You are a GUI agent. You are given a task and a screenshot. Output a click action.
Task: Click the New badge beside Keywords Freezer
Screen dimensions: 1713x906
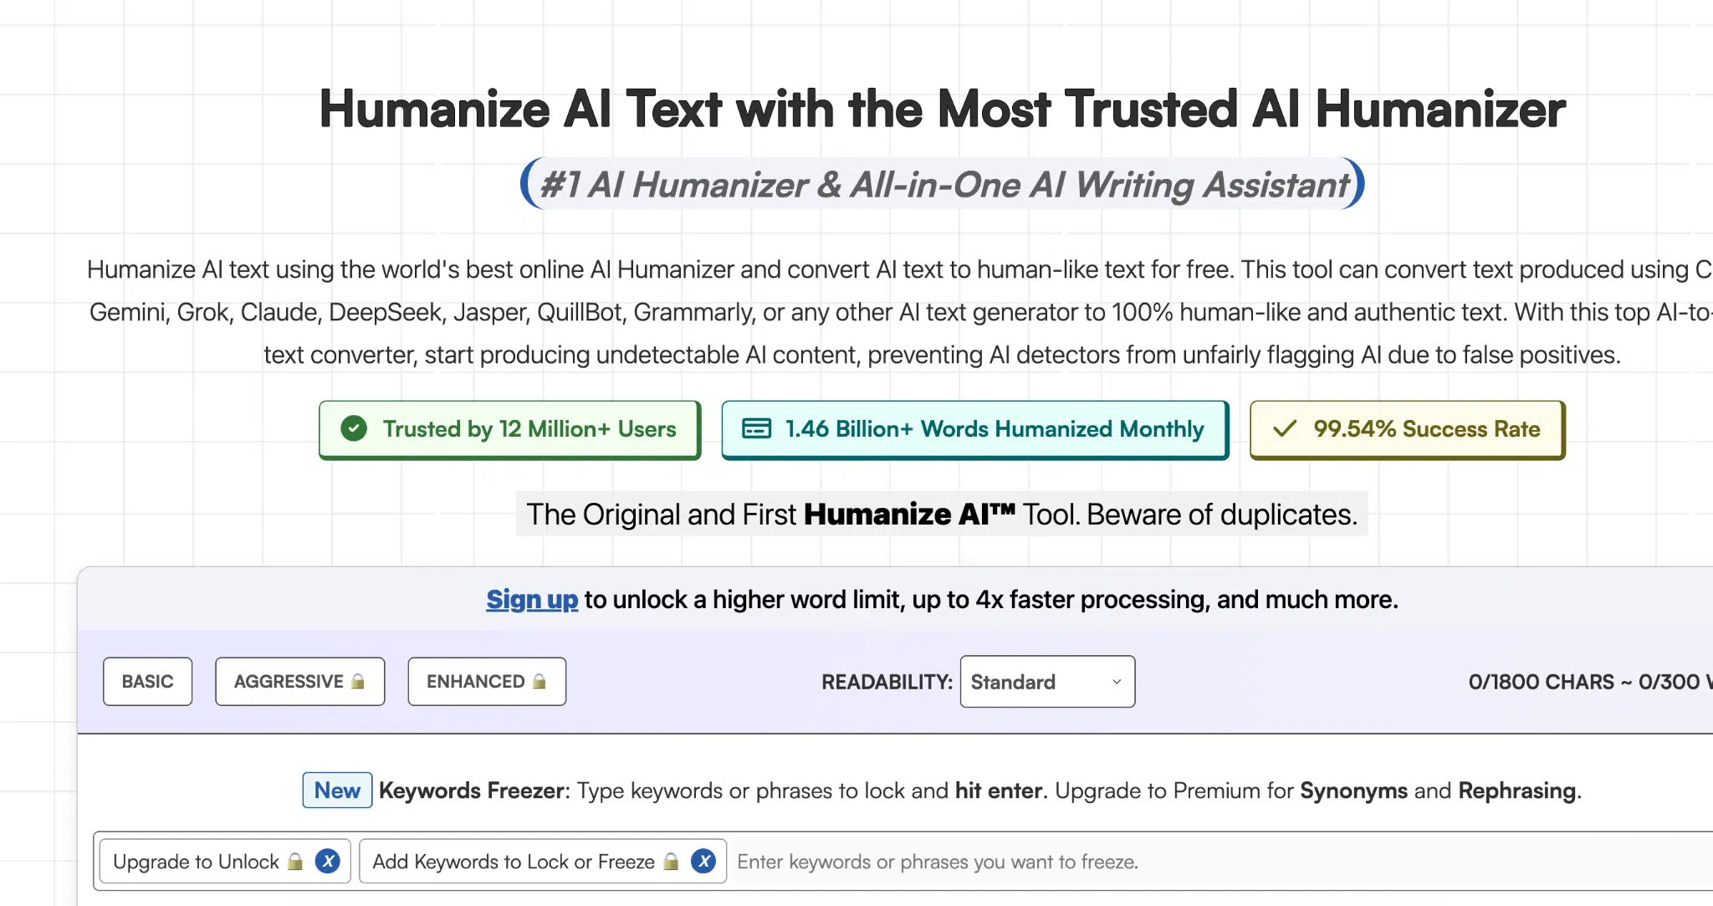336,790
